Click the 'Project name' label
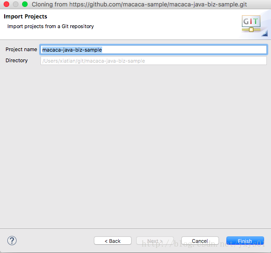 (21, 49)
